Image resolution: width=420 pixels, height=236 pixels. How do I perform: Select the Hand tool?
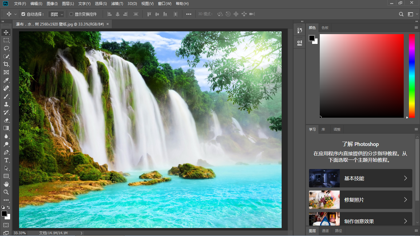pos(6,184)
